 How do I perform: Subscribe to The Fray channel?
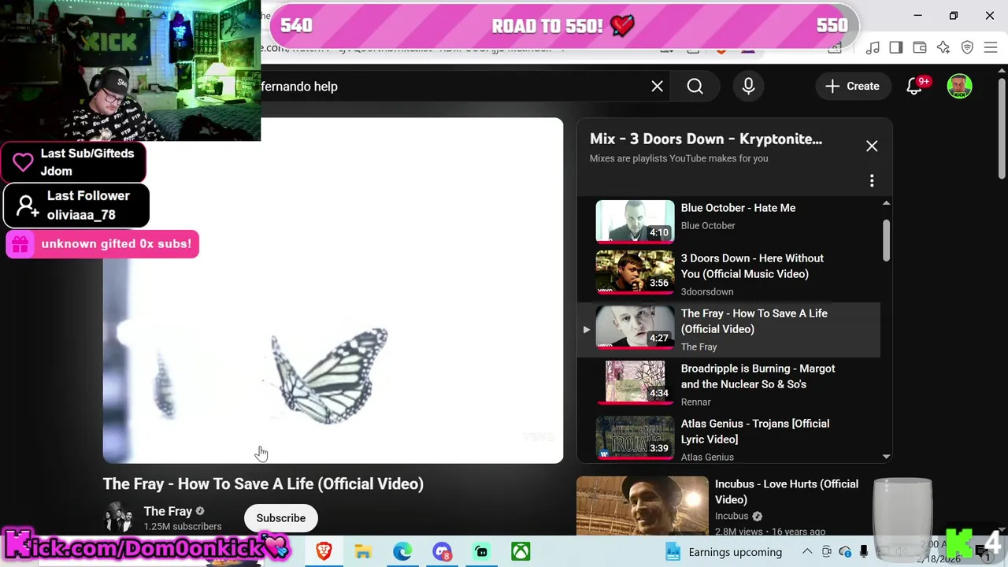[x=280, y=518]
